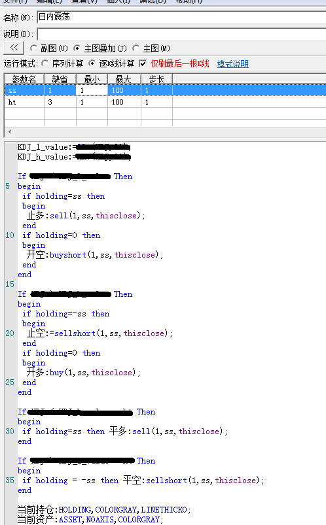The width and height of the screenshot is (326, 525).
Task: Click line number 35 in gutter
Action: tap(10, 480)
